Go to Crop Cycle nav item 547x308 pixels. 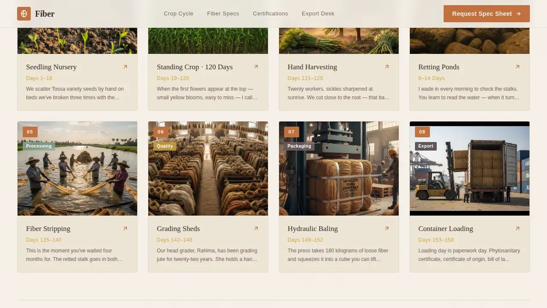pos(179,14)
